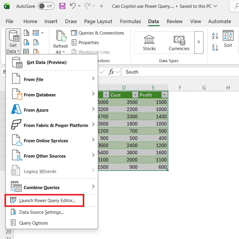Expand the From Other Sources submenu
Viewport: 239px width, 239px height.
[x=52, y=156]
